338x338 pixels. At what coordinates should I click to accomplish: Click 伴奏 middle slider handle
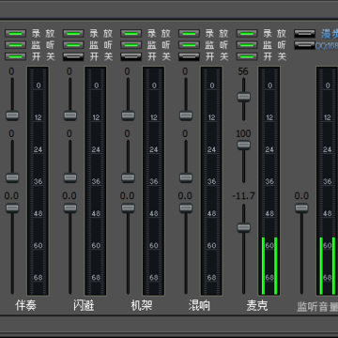pos(12,177)
